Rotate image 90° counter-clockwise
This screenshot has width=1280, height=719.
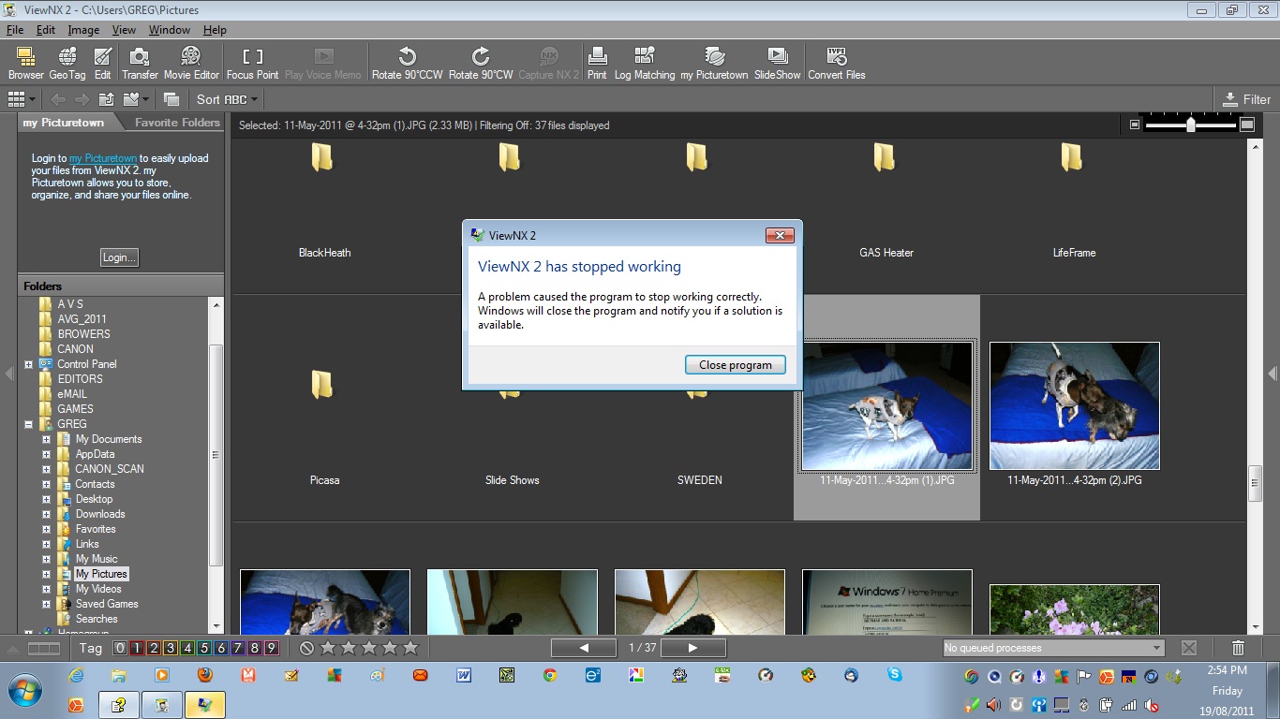click(408, 63)
